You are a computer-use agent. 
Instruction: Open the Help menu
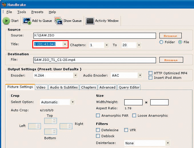point(52,12)
